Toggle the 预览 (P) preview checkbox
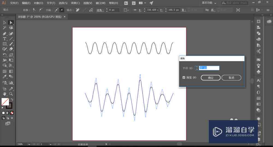Viewport: 273px width, 147px height. coord(184,77)
